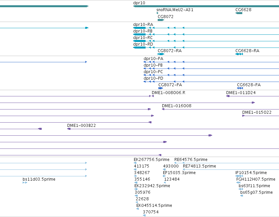Open EST bs65g07.5prime
279x217 pixels.
tap(256, 192)
